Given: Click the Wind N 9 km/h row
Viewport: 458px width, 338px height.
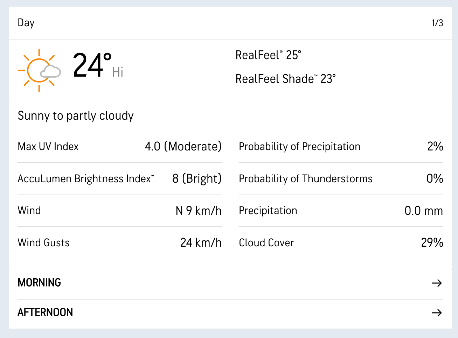Looking at the screenshot, I should pos(119,211).
